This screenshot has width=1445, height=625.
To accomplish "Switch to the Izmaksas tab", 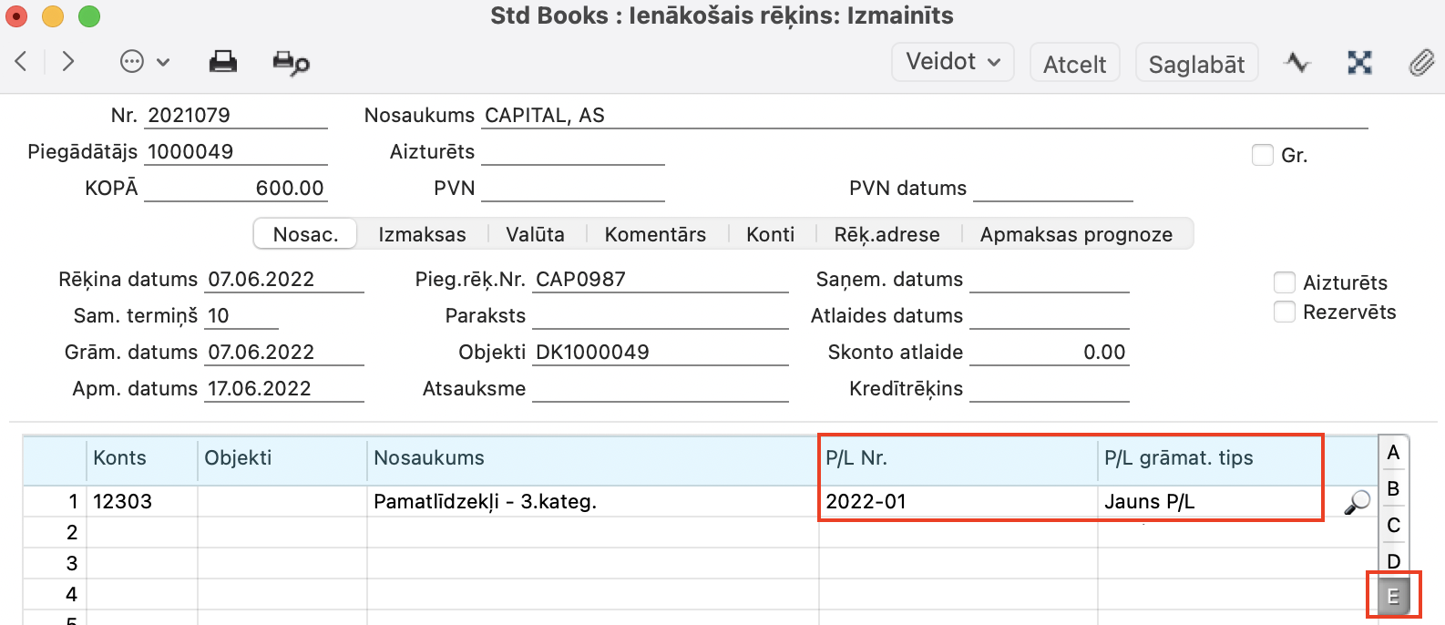I will click(422, 234).
